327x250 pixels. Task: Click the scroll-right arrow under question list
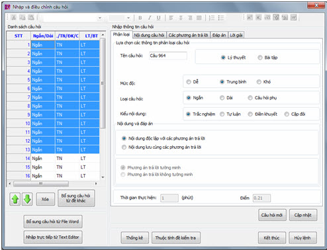tap(96, 183)
